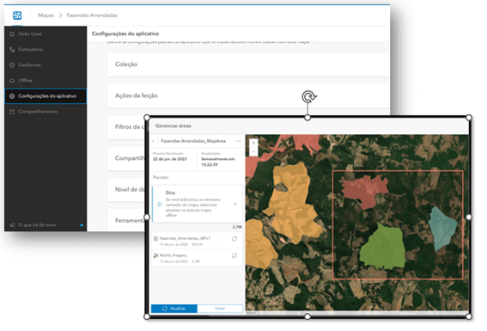Close the Dica tip message
The width and height of the screenshot is (487, 331).
[x=235, y=205]
